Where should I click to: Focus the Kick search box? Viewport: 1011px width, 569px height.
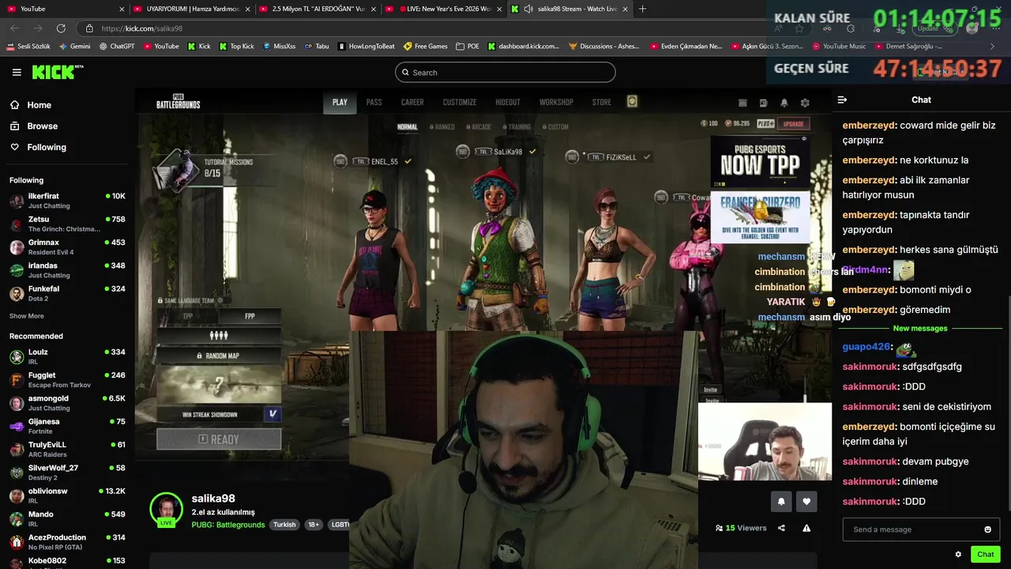tap(505, 73)
